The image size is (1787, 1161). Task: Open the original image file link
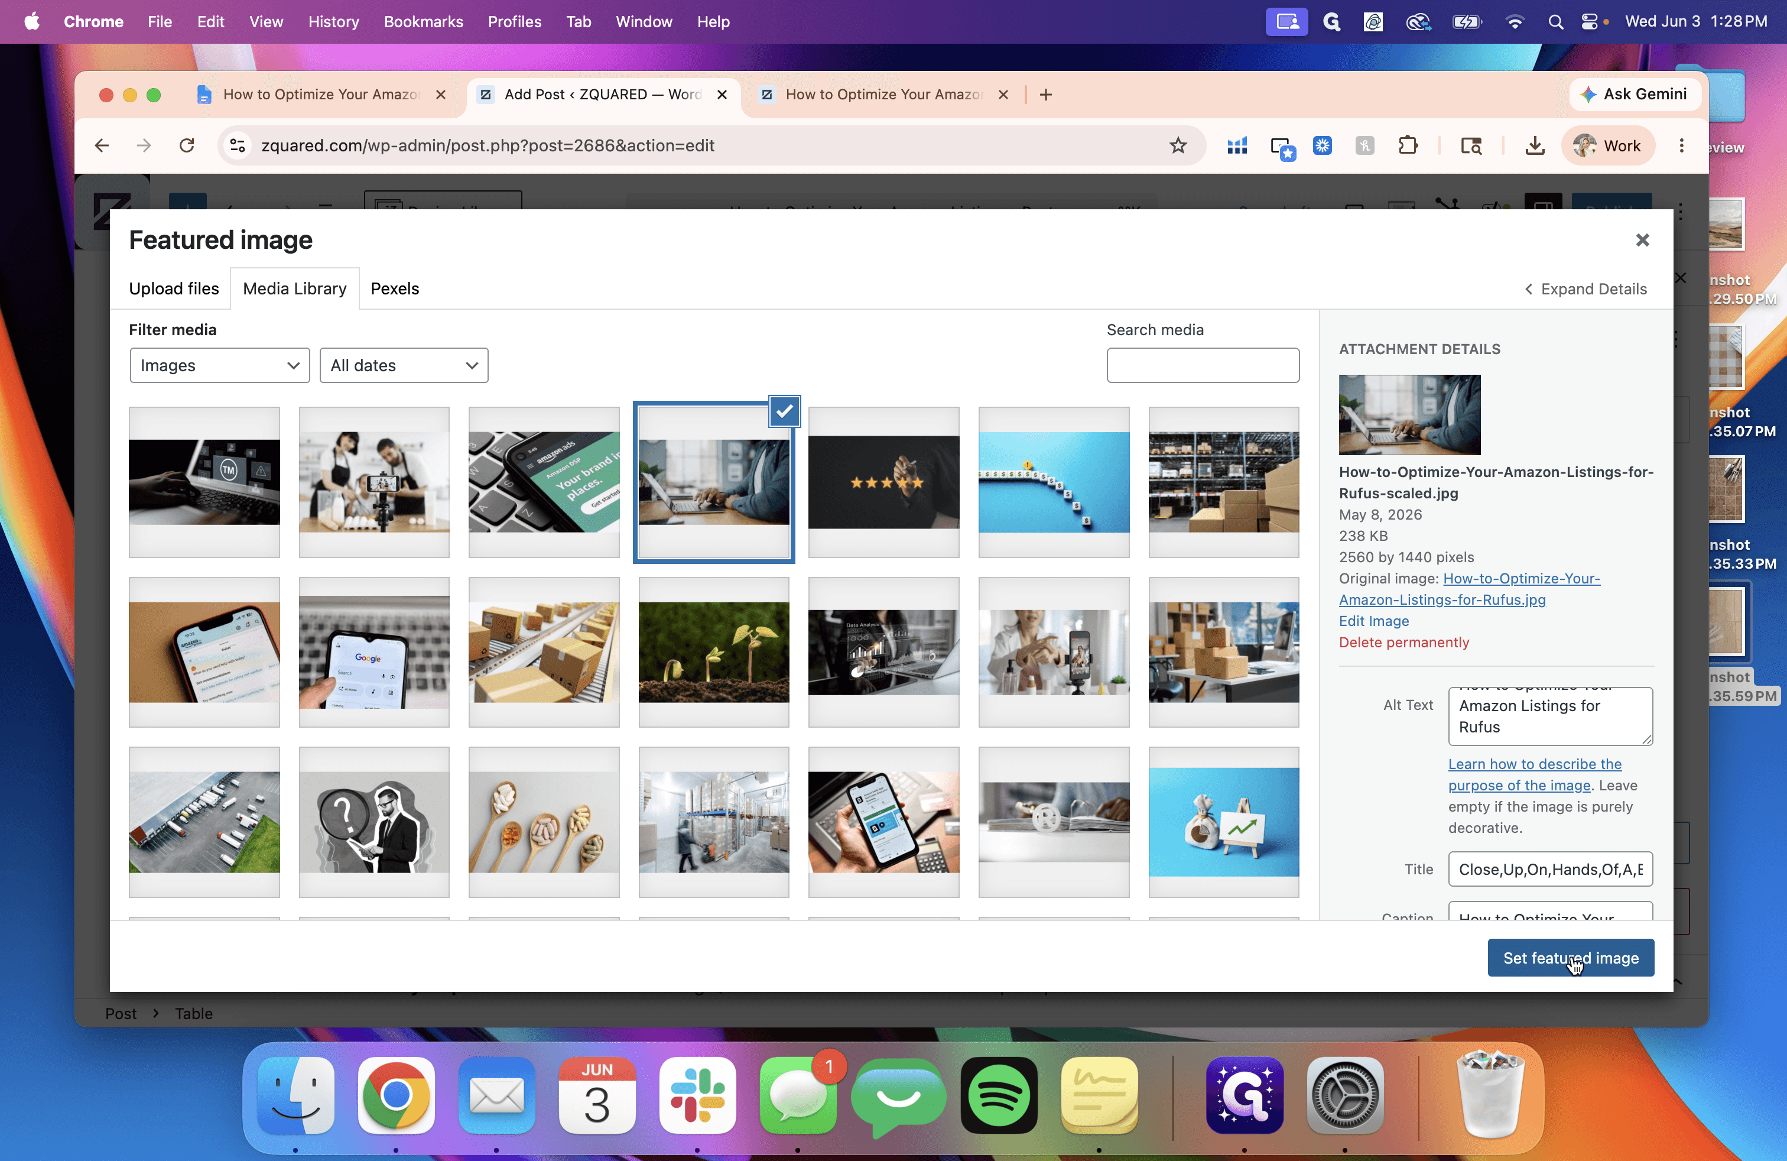tap(1470, 589)
